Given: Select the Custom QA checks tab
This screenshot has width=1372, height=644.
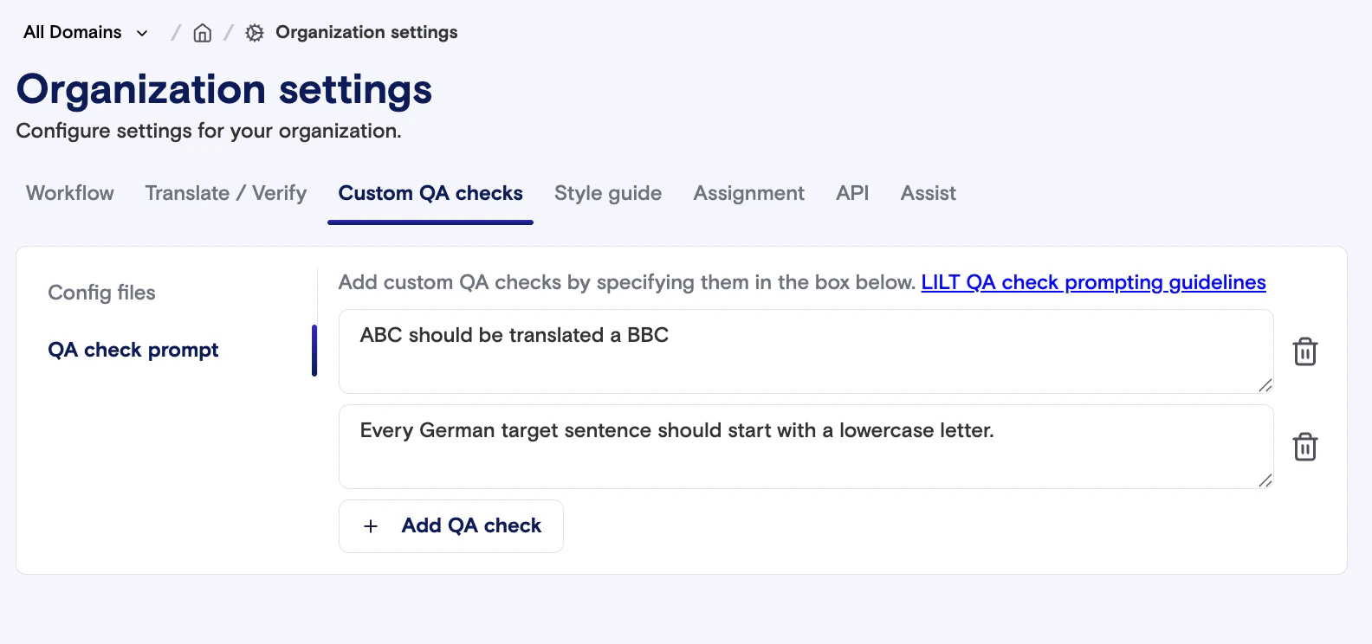Looking at the screenshot, I should (430, 193).
